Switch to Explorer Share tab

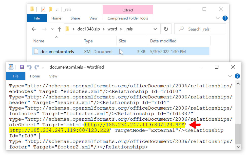(75, 18)
